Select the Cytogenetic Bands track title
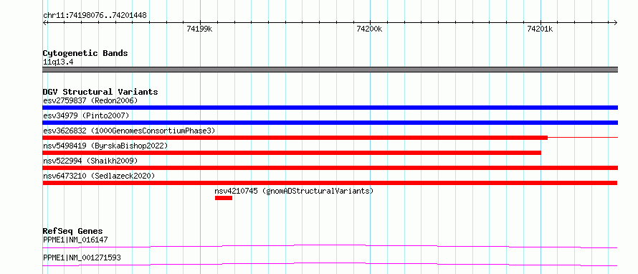This screenshot has width=638, height=274. [85, 53]
